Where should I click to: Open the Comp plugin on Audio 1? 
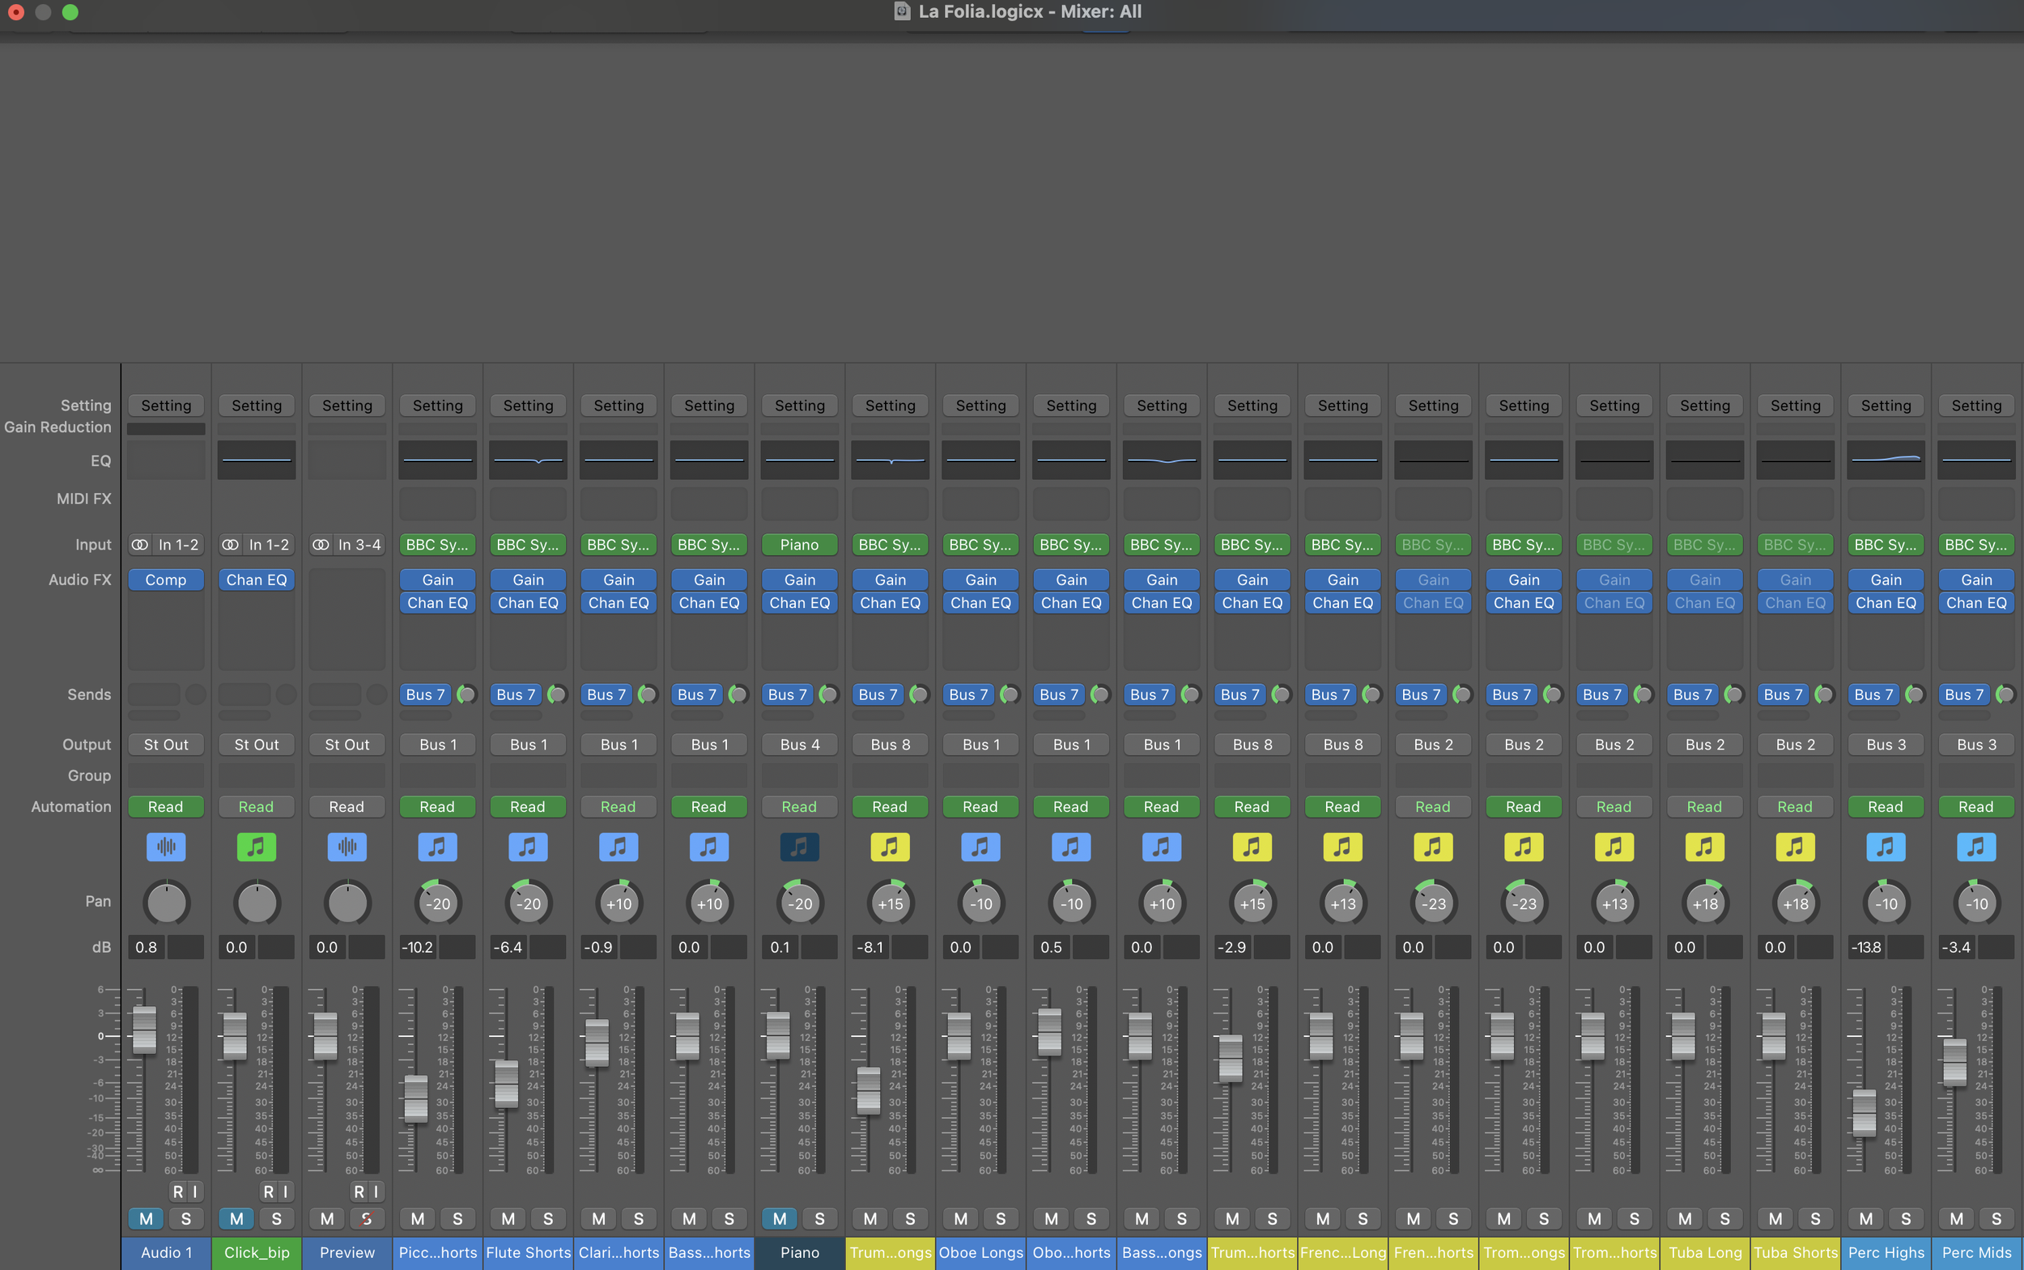(x=165, y=580)
